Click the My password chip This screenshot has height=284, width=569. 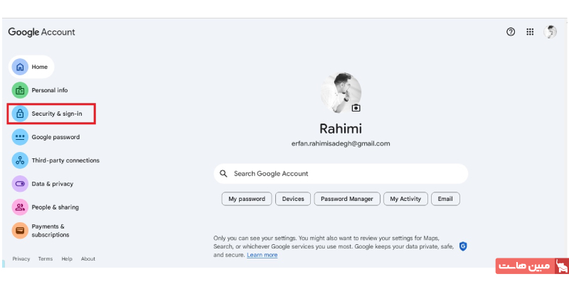tap(246, 199)
